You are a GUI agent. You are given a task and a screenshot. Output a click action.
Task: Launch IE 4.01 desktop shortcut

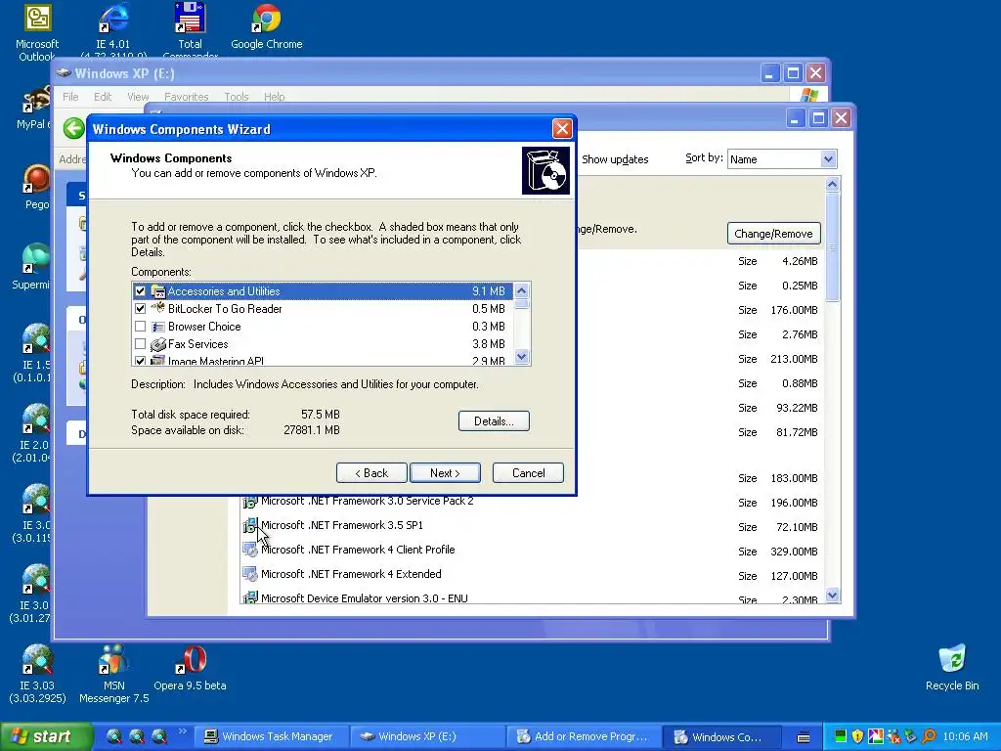tap(113, 30)
